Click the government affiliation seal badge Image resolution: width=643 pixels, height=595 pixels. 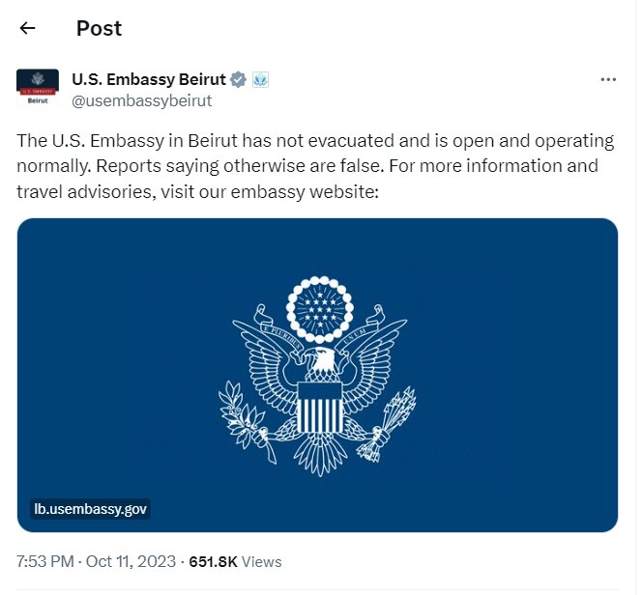coord(260,79)
